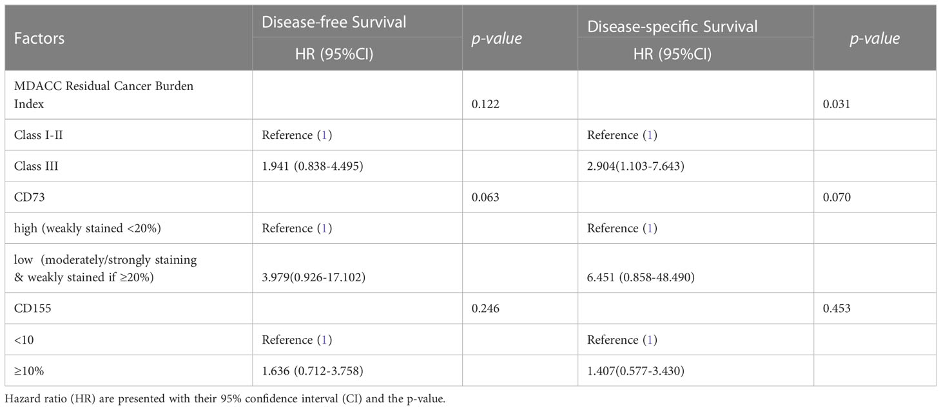
Task: Click hazard ratio 1.636 (0.712-3.758)
Action: (311, 371)
